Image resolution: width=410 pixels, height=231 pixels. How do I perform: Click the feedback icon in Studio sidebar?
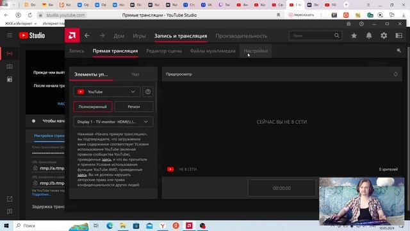point(10,211)
